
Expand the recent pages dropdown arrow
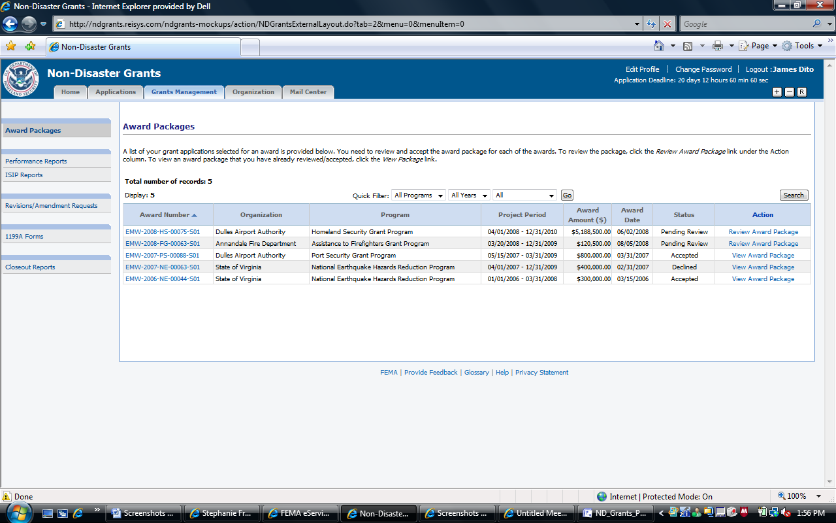[x=44, y=24]
